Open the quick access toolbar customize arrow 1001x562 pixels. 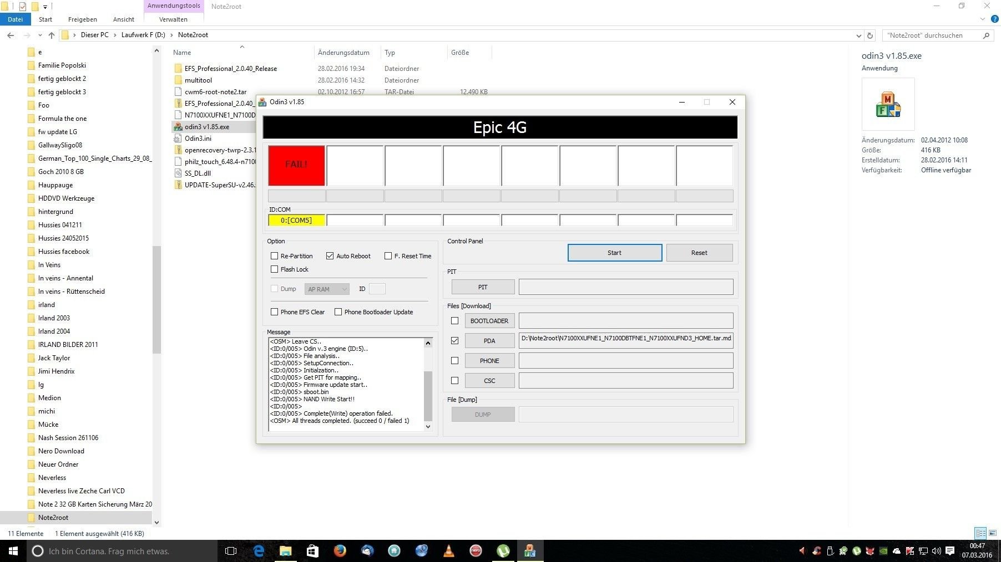coord(45,7)
